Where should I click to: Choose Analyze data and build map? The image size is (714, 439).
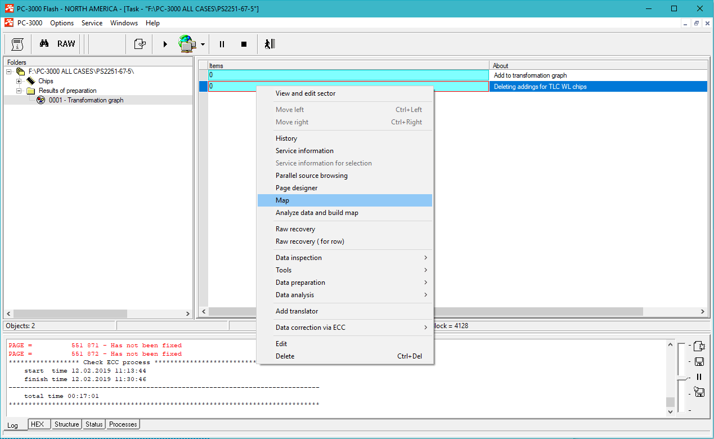click(345, 213)
